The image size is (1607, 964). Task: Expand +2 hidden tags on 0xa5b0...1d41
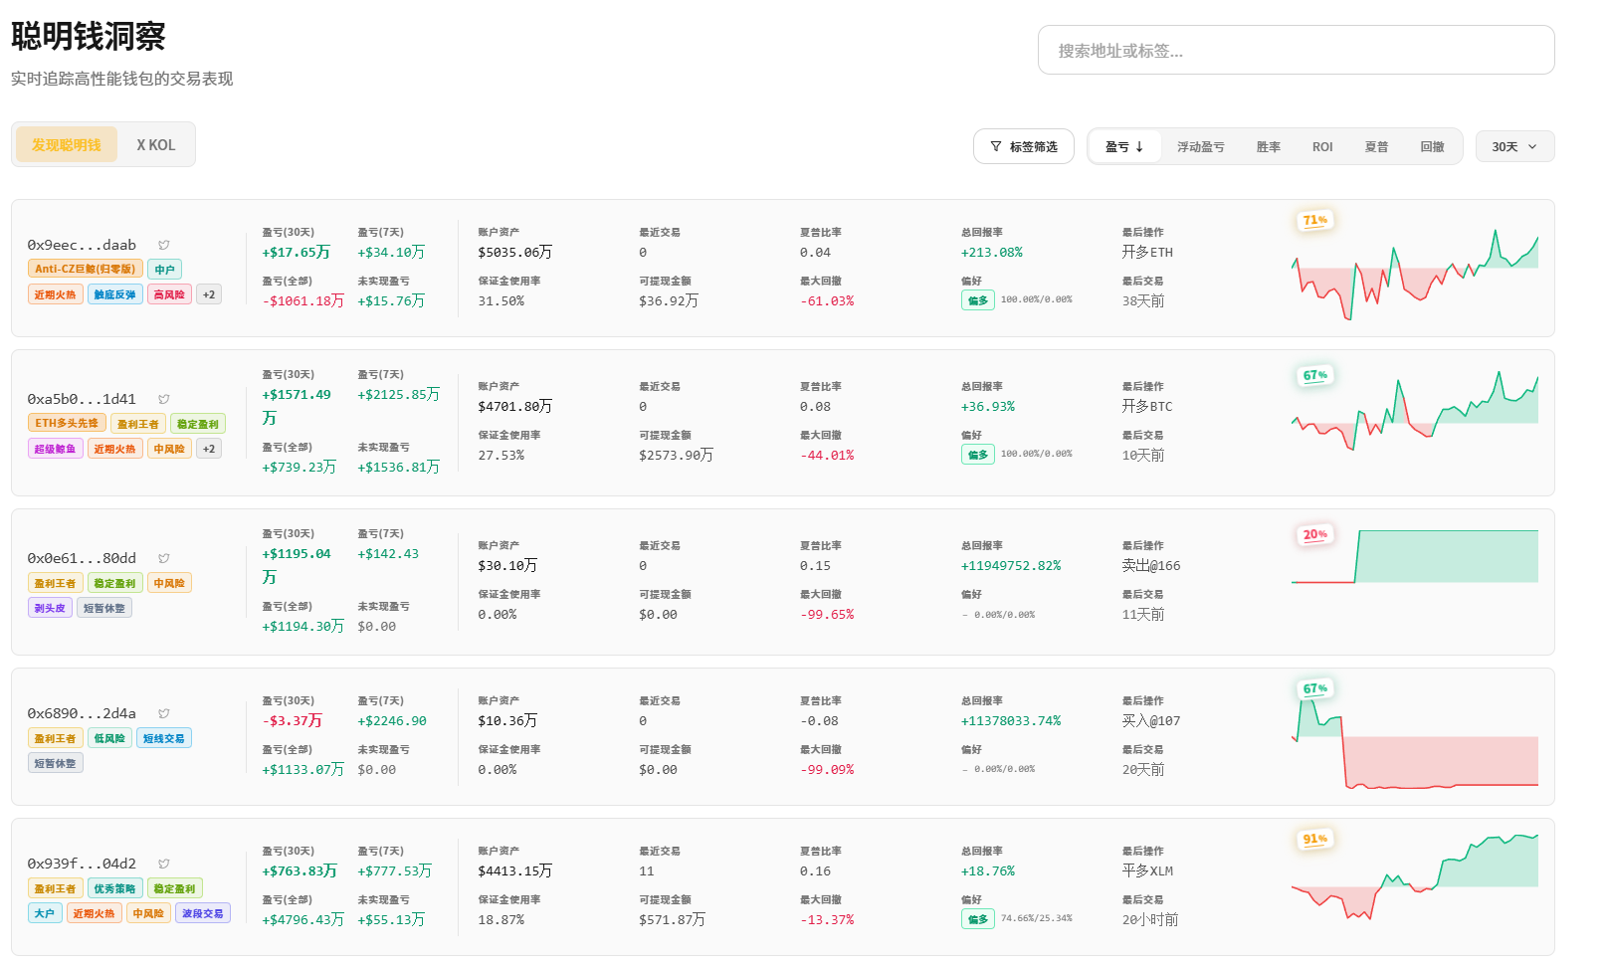(x=209, y=449)
